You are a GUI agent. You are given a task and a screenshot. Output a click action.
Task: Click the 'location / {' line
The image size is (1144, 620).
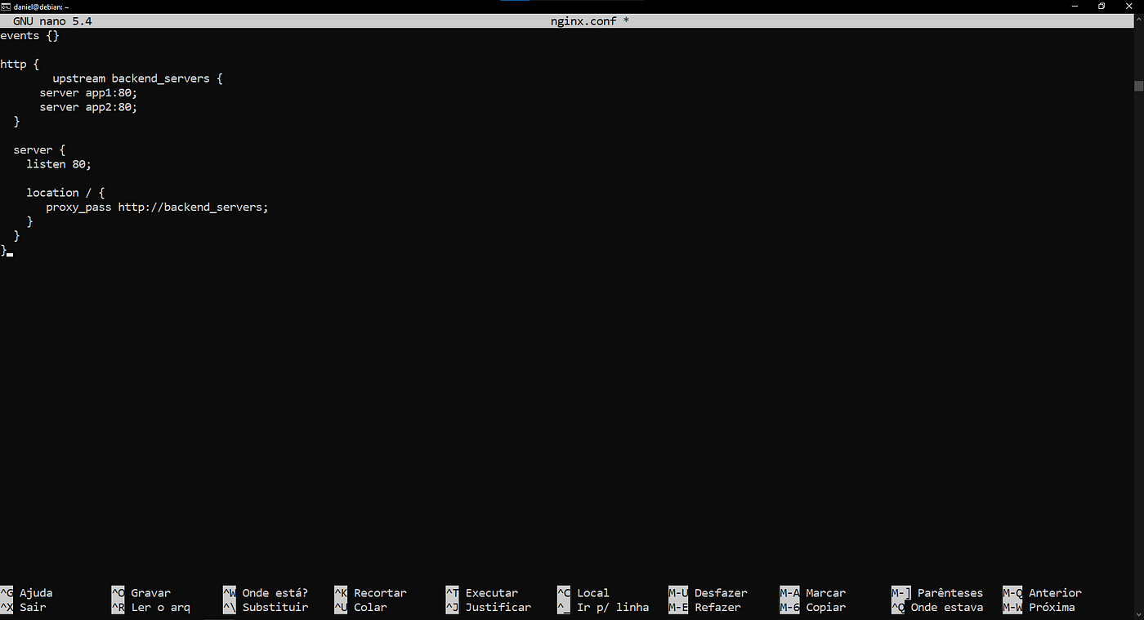pos(65,193)
